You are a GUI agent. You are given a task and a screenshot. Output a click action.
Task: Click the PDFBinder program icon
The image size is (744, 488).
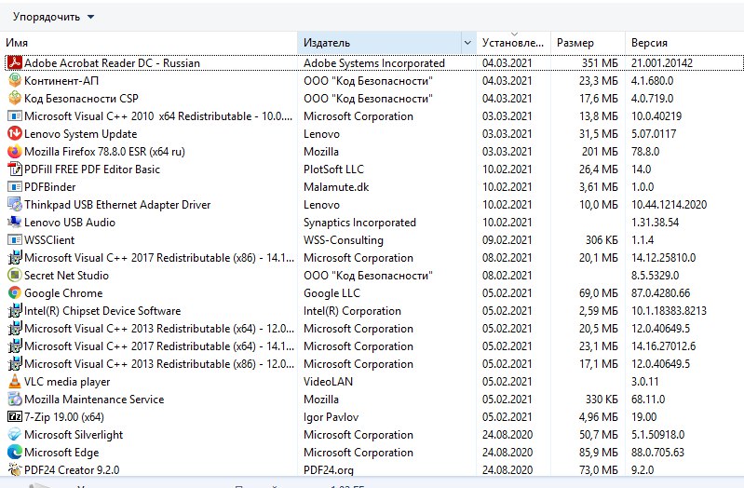[15, 186]
